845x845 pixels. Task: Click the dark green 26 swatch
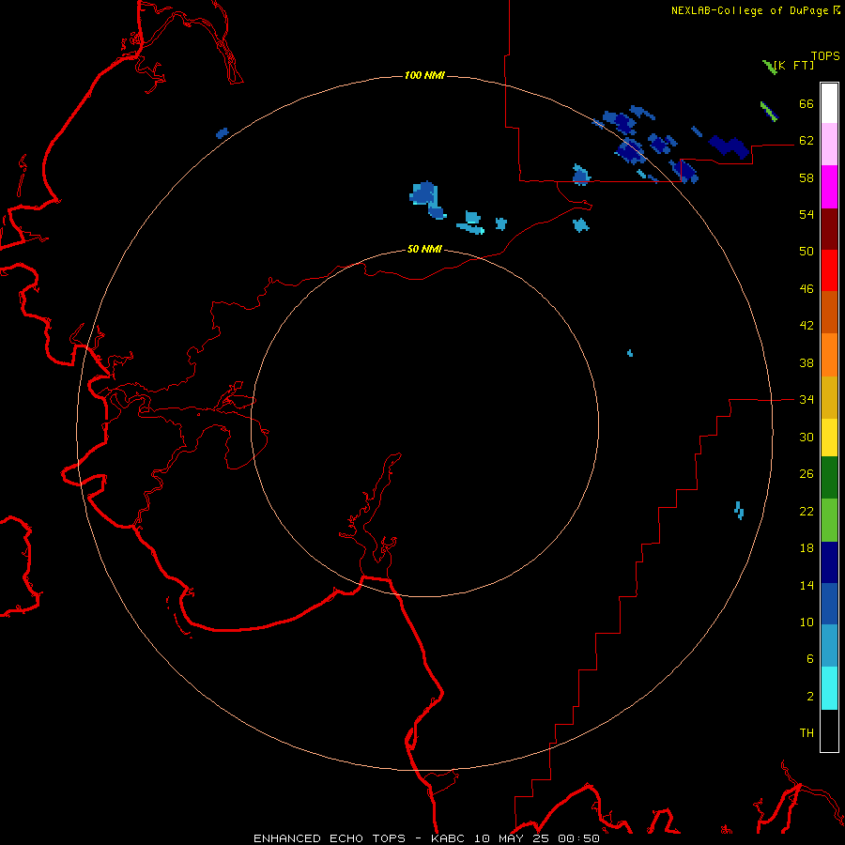[x=829, y=478]
